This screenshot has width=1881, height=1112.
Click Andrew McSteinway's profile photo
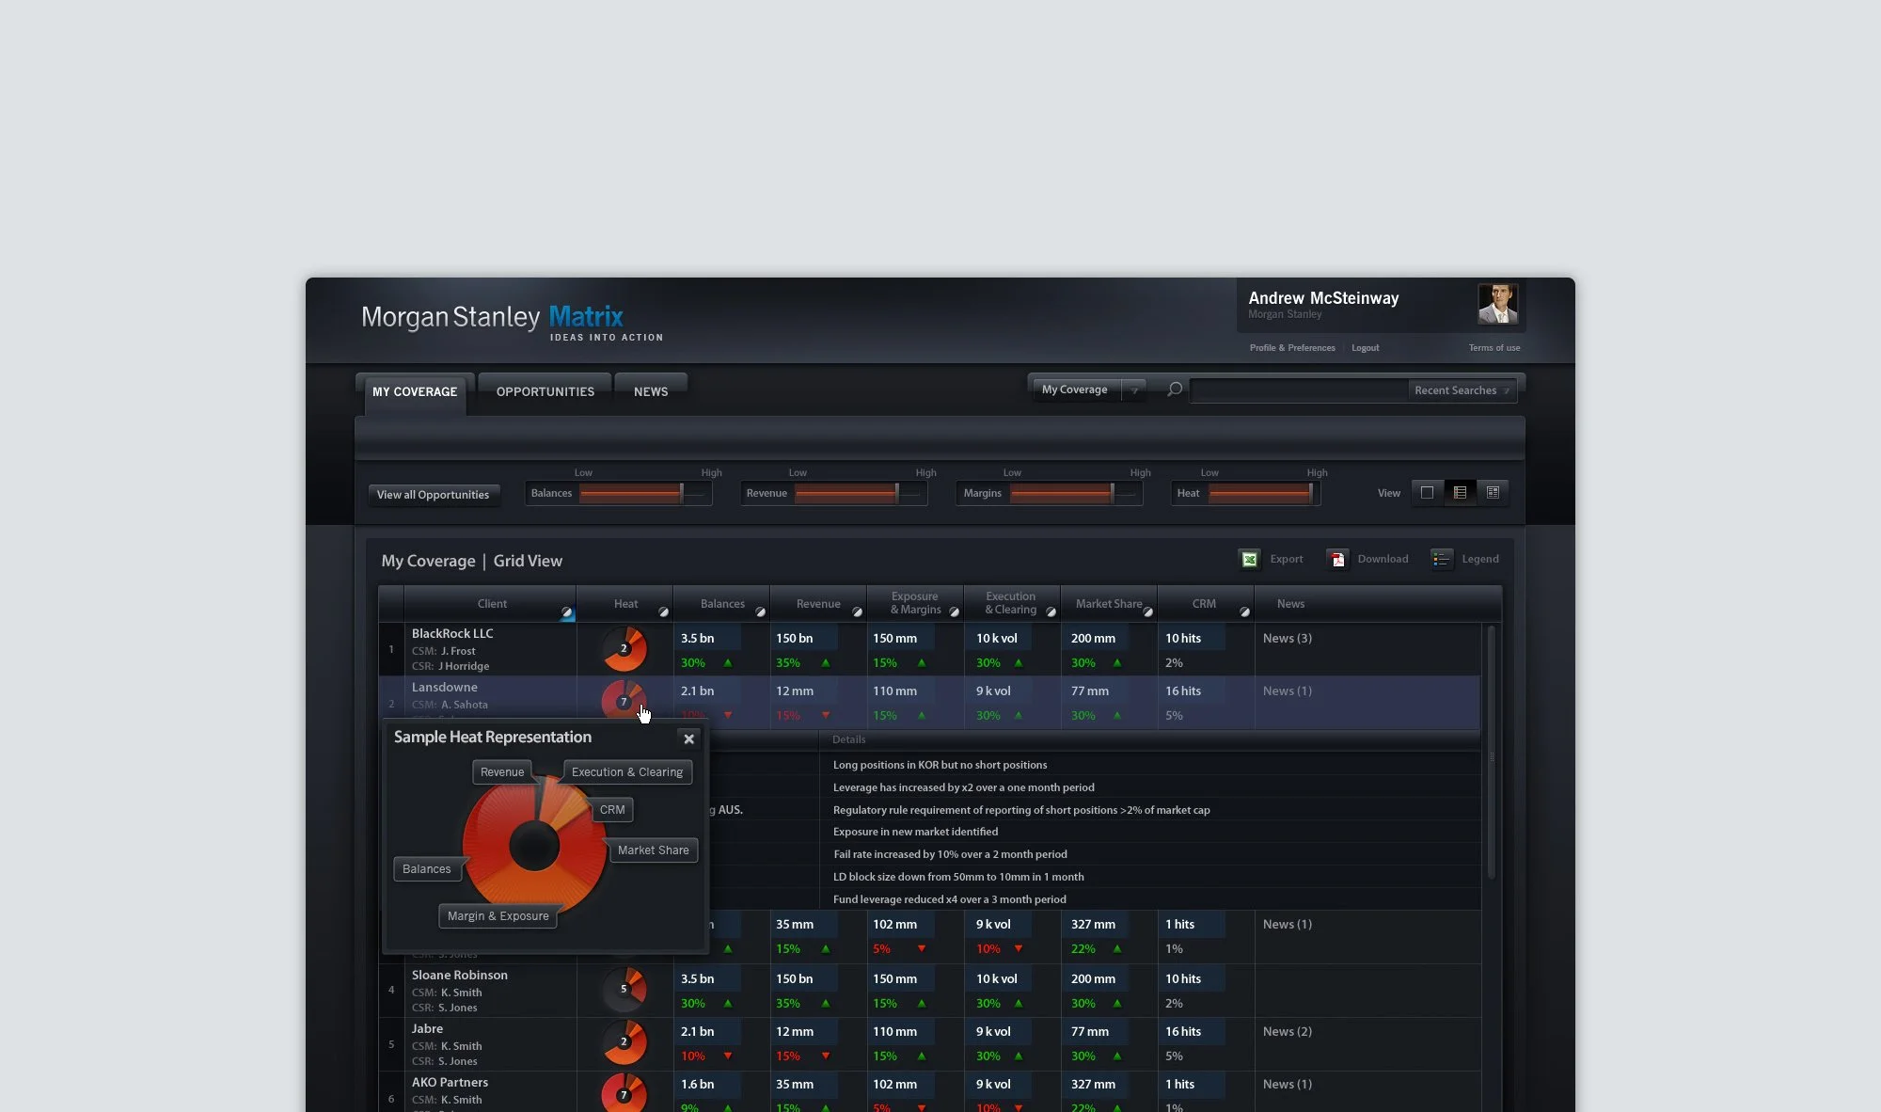(x=1497, y=304)
